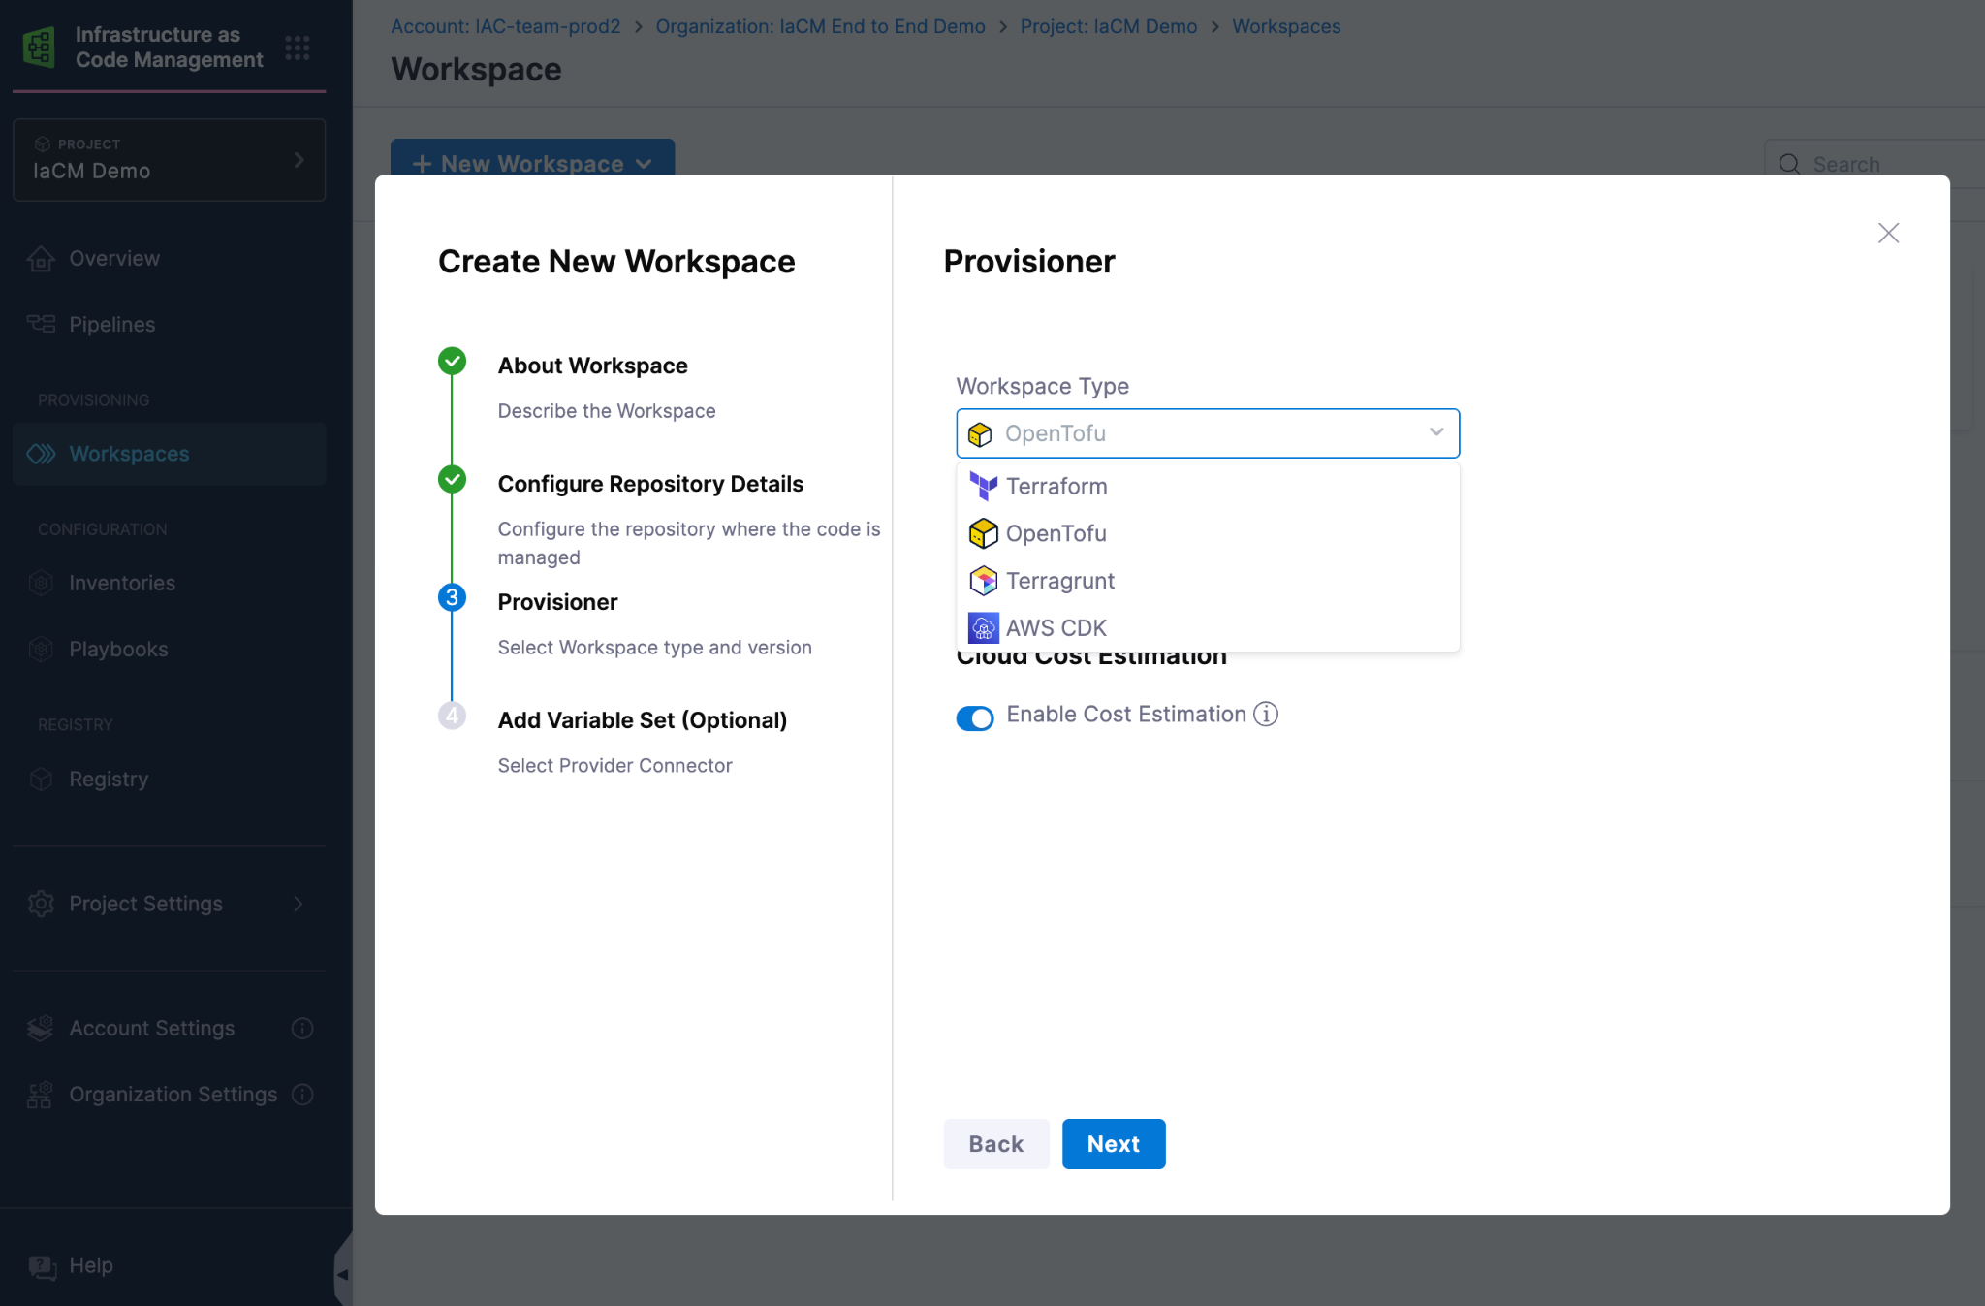
Task: Click the Project Settings gear icon
Action: click(x=41, y=904)
